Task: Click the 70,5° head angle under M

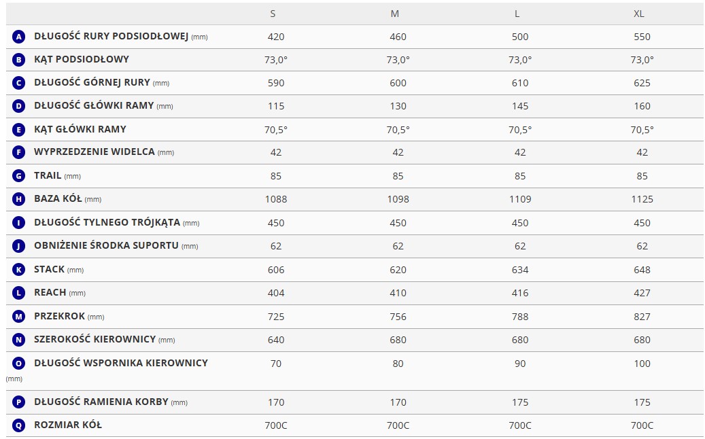Action: [x=398, y=129]
